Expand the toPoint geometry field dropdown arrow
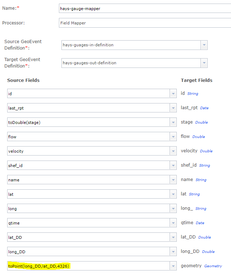231x273 pixels. [x=173, y=266]
